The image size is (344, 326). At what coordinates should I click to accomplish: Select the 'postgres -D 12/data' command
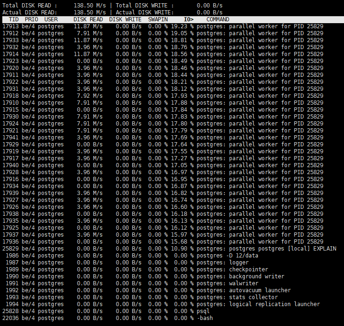pos(227,256)
